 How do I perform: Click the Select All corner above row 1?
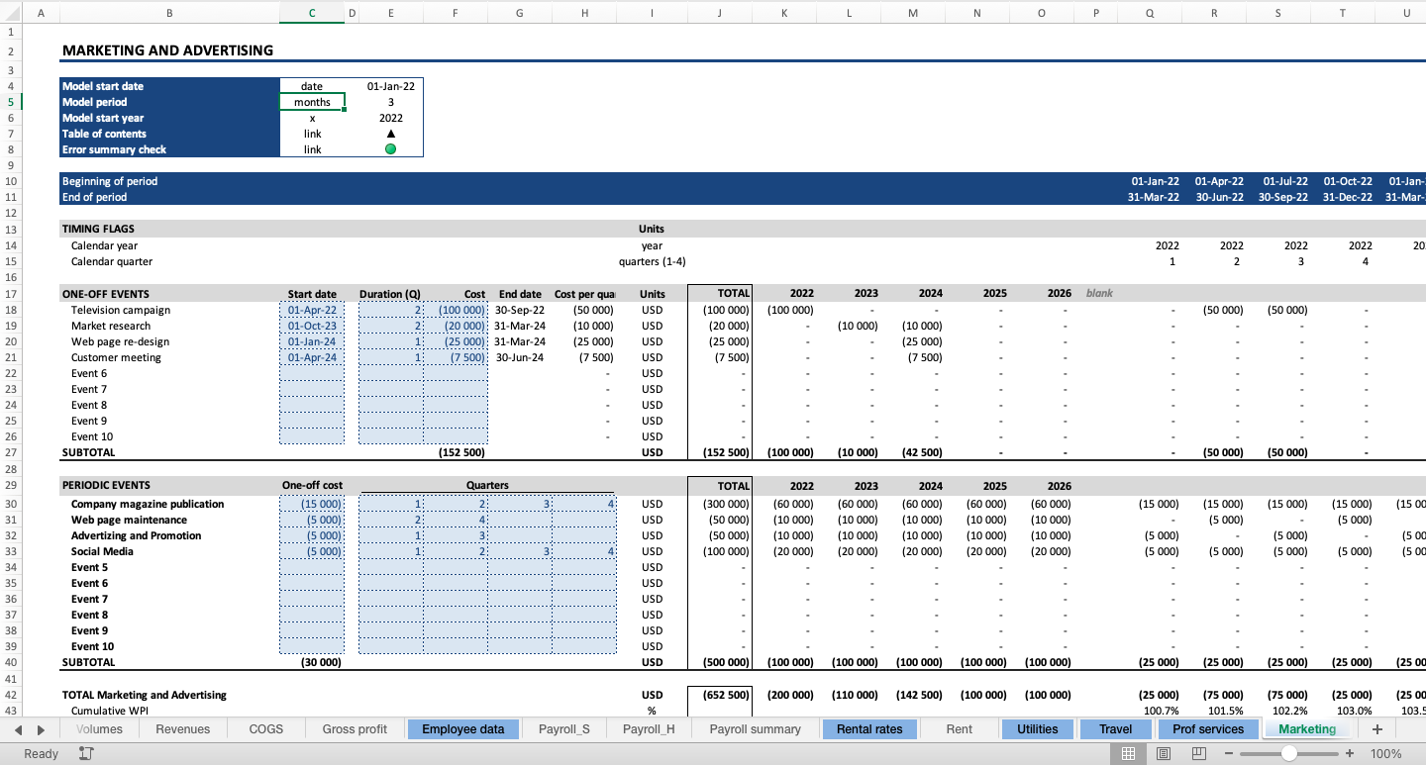11,14
